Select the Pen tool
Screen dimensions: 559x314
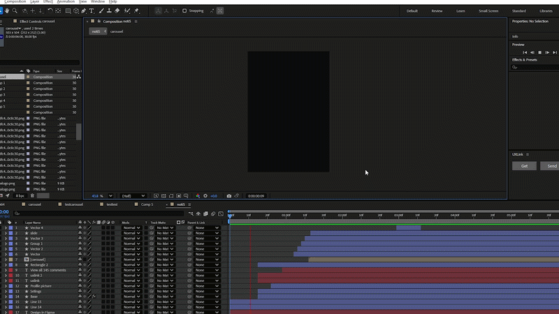[84, 11]
